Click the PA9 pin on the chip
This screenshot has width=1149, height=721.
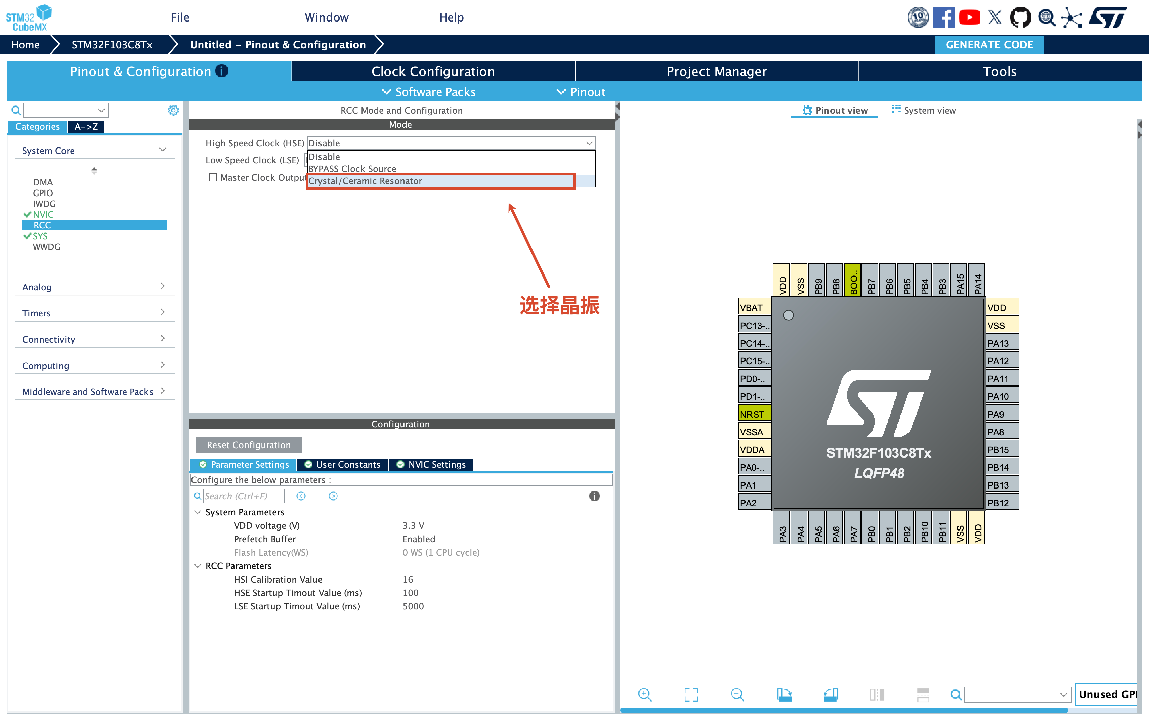tap(1002, 414)
